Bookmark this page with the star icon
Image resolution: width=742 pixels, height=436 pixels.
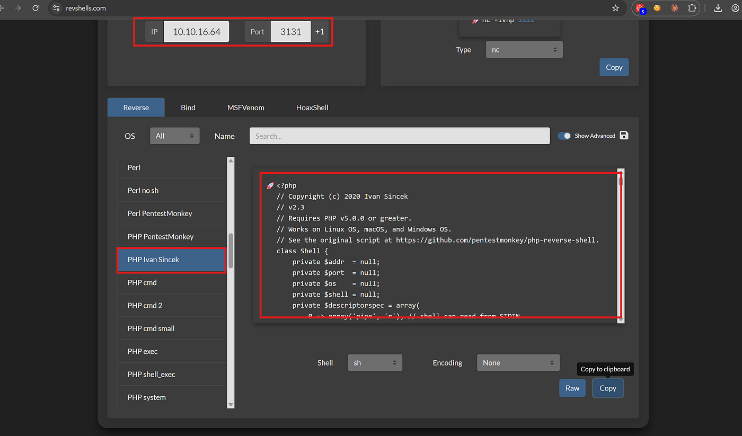[x=615, y=8]
